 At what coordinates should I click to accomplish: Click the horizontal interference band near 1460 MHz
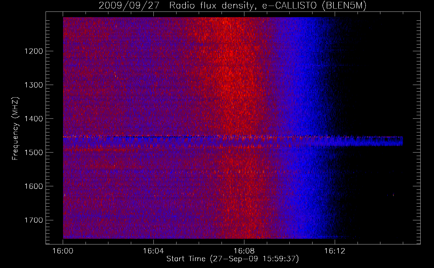[233, 141]
